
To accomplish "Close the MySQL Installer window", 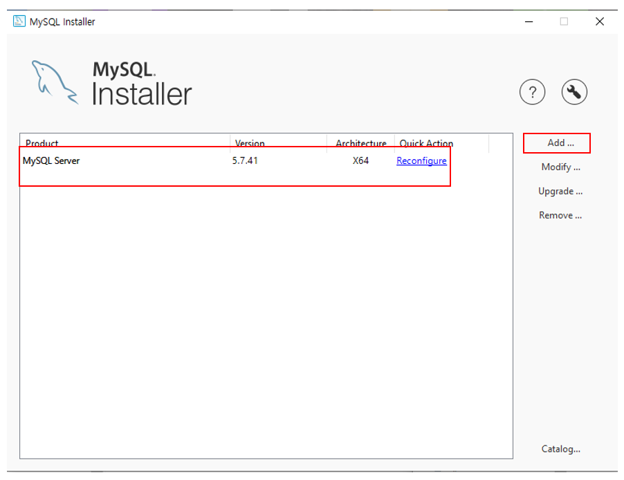I will pyautogui.click(x=599, y=21).
